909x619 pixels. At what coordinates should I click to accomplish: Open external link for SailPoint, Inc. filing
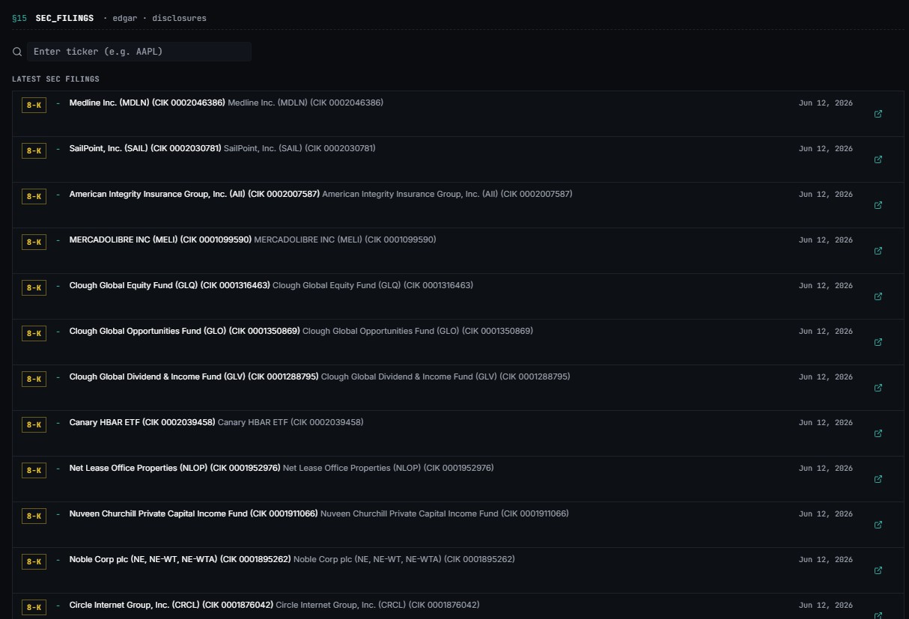(x=878, y=159)
